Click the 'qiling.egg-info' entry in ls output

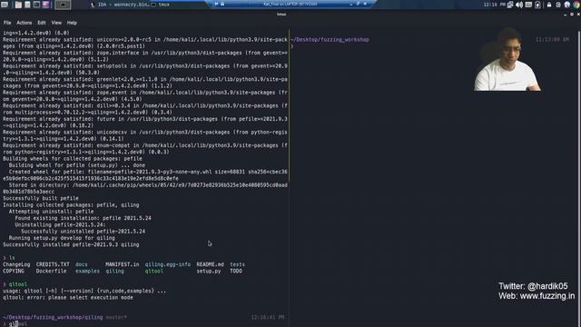[x=168, y=264]
